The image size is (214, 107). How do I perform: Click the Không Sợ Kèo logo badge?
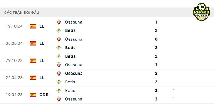pos(202,12)
